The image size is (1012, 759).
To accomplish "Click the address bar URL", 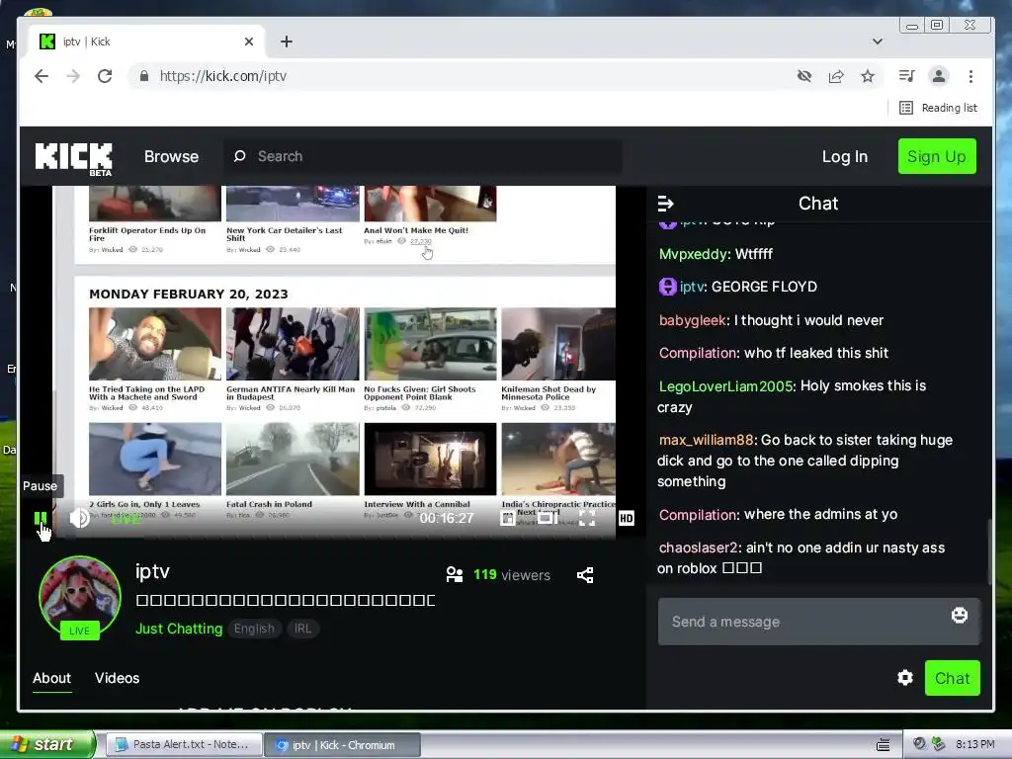I will click(x=222, y=76).
